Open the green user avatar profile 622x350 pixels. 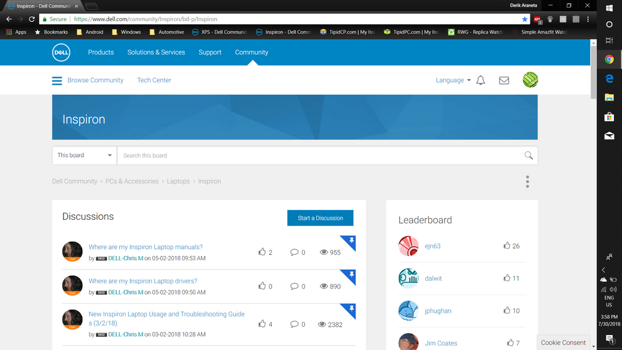click(530, 80)
